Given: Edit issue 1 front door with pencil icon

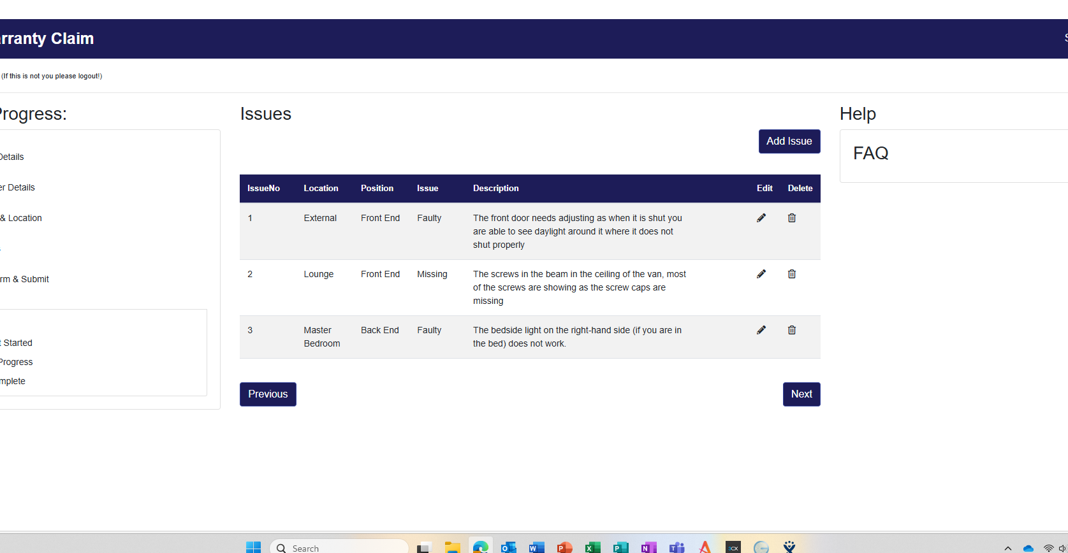Looking at the screenshot, I should [x=761, y=218].
